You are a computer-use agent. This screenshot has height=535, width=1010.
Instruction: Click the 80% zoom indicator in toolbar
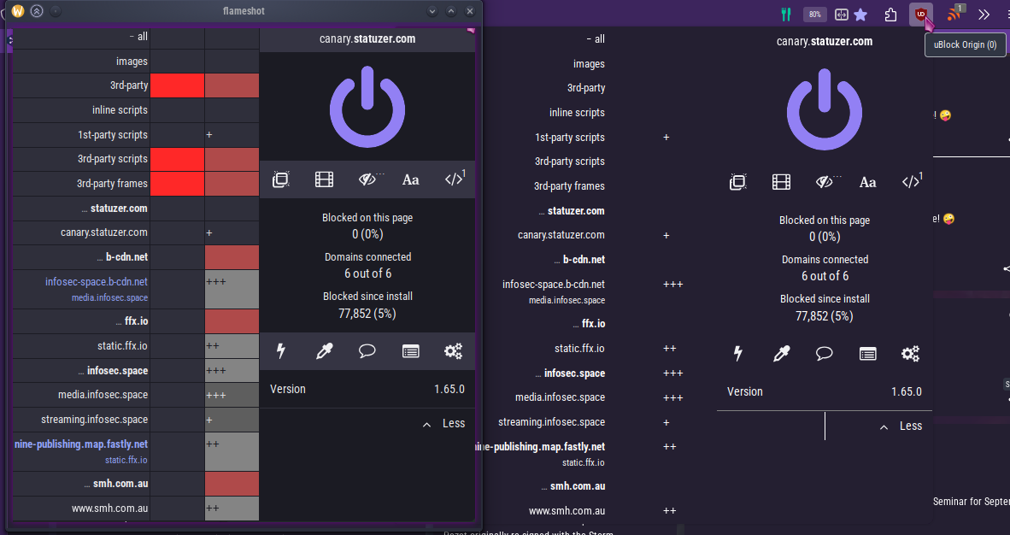[815, 15]
